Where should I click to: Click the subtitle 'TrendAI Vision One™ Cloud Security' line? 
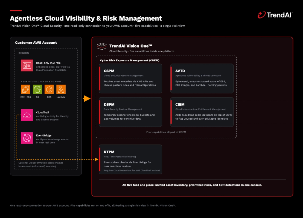97,26
